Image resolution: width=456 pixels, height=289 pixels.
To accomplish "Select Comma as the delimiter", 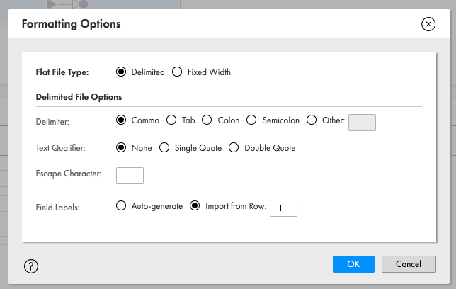I will [121, 120].
